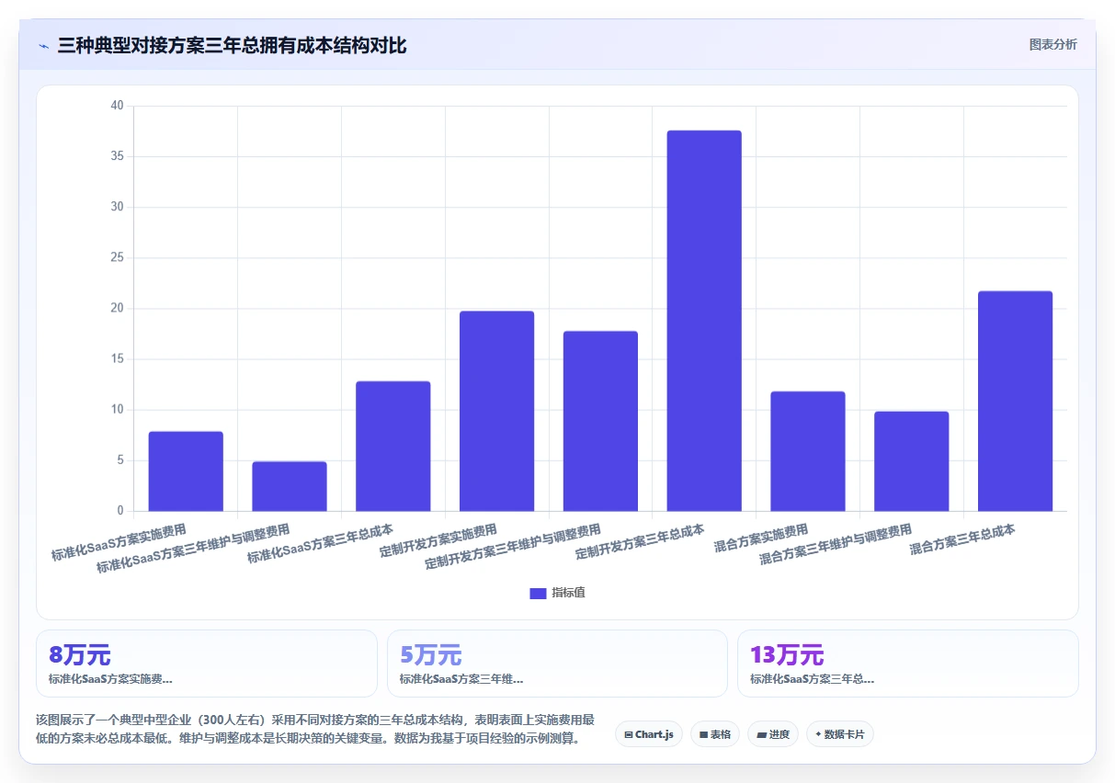This screenshot has width=1115, height=783.
Task: Click the 混合方案实施费用 bar
Action: point(808,451)
